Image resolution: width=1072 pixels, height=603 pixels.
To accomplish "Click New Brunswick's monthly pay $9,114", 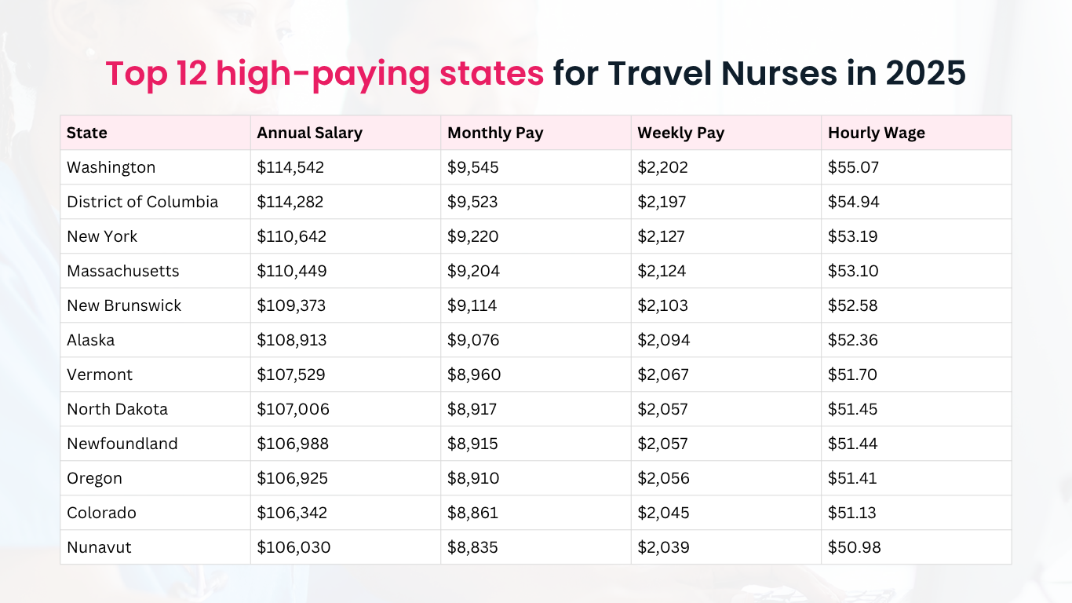I will click(472, 305).
